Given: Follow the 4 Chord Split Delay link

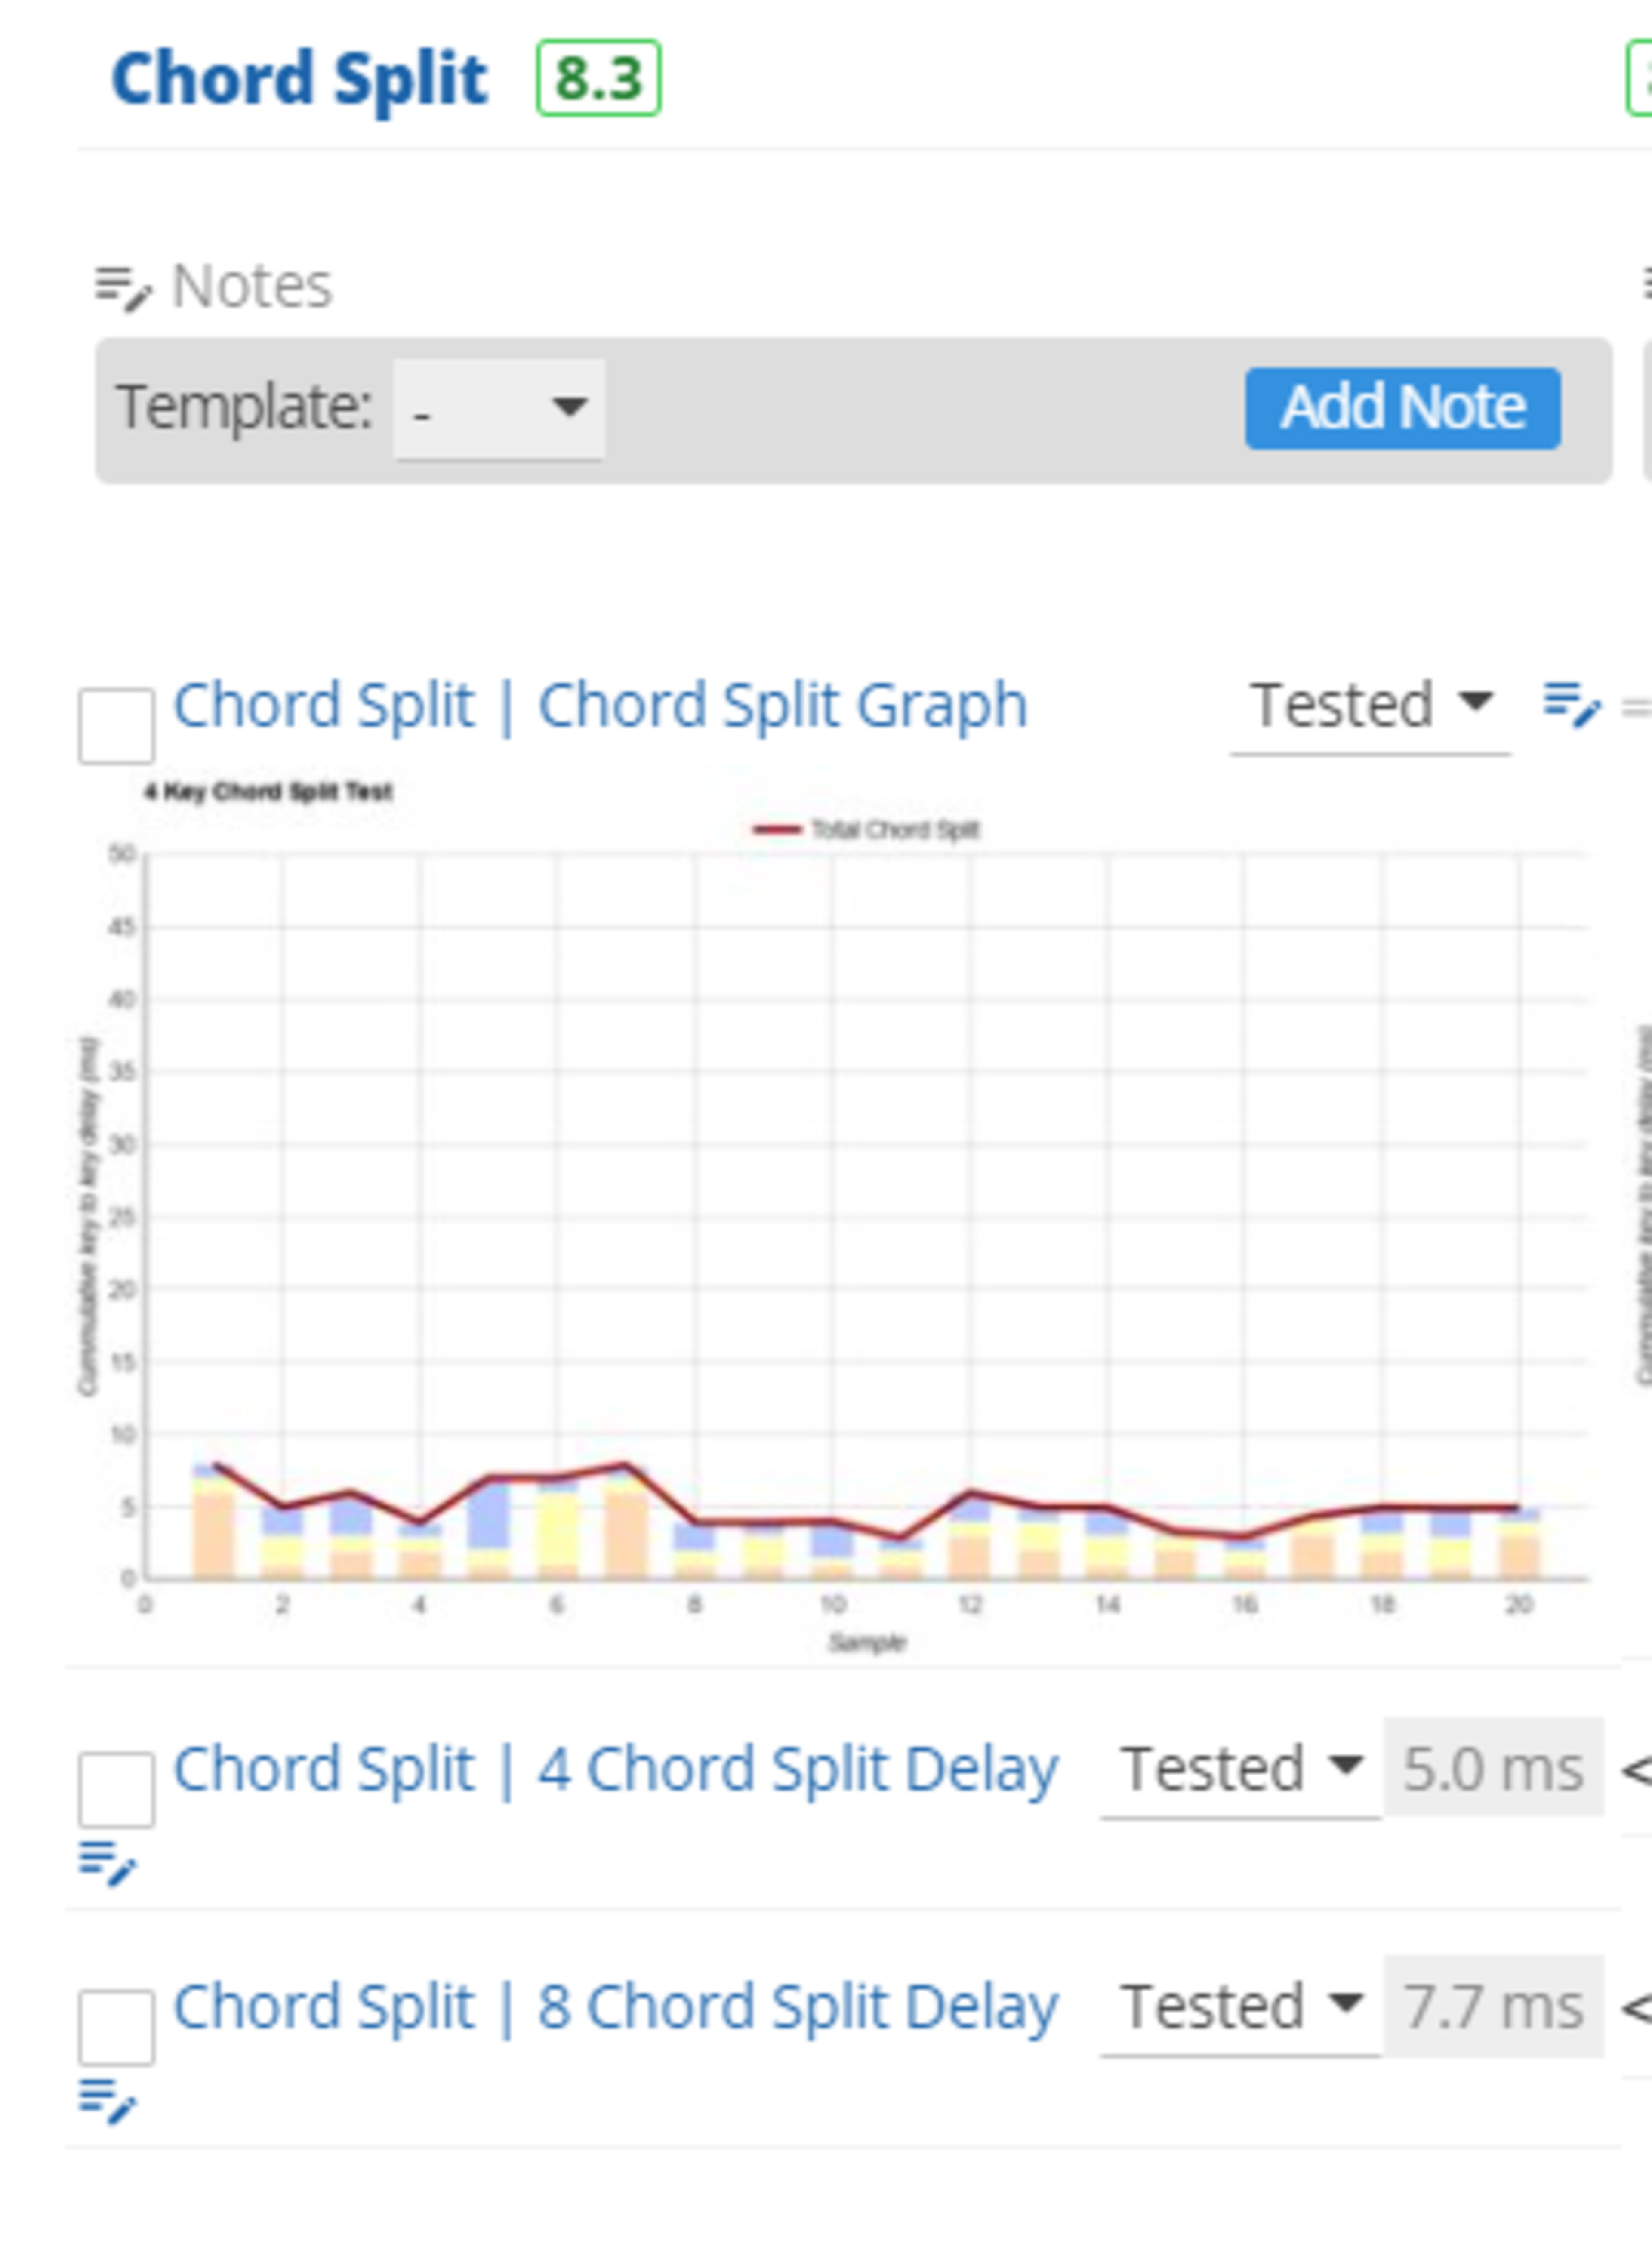Looking at the screenshot, I should (615, 1768).
